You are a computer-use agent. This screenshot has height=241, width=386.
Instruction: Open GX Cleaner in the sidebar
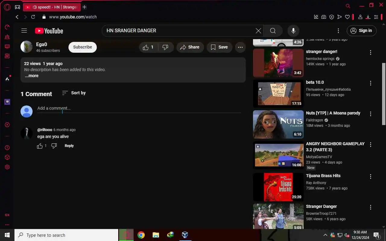pos(7,37)
